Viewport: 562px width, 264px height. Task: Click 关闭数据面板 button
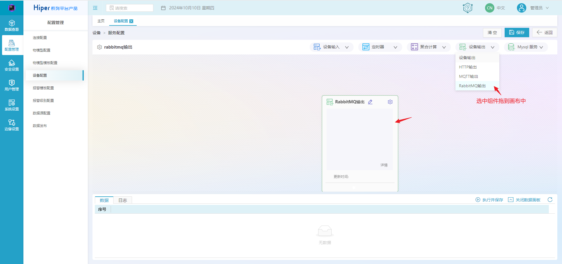coord(524,200)
